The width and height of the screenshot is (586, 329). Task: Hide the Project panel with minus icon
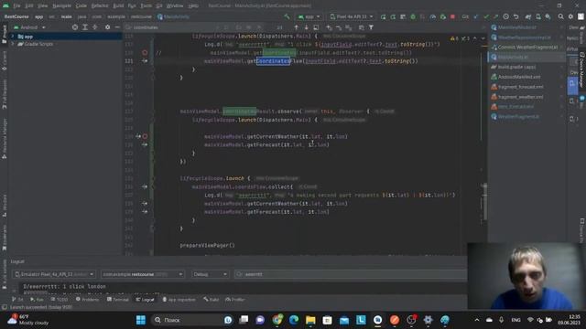[x=117, y=27]
